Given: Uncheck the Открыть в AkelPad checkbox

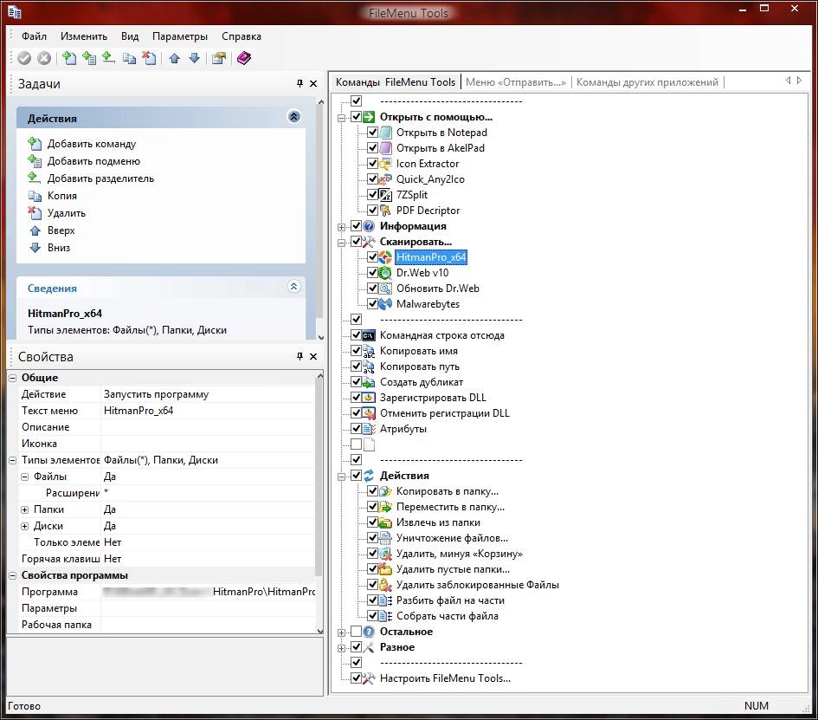Looking at the screenshot, I should pos(372,148).
